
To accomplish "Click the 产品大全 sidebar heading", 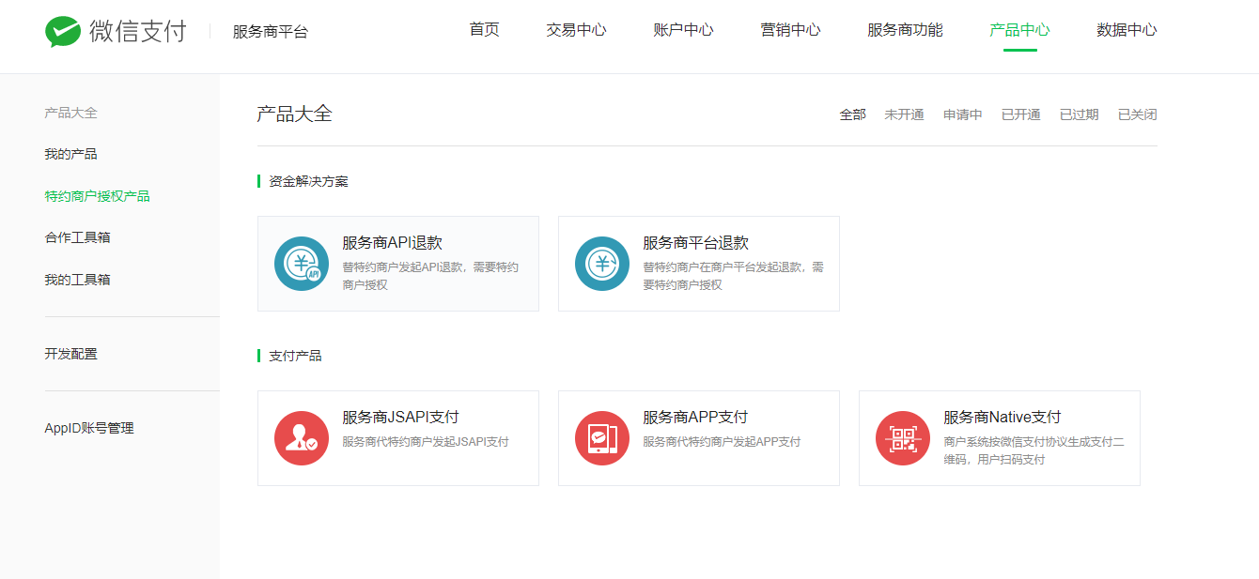I will pos(70,113).
